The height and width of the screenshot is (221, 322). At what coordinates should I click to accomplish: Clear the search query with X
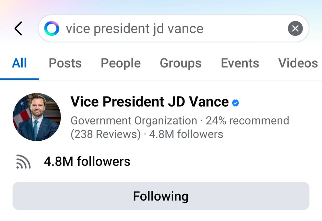[295, 29]
